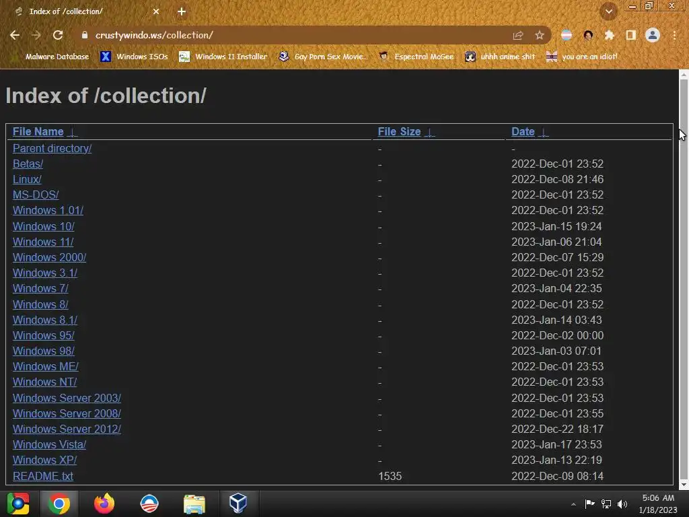Open the Espectral McGee bookmark
The width and height of the screenshot is (689, 517).
pyautogui.click(x=416, y=57)
